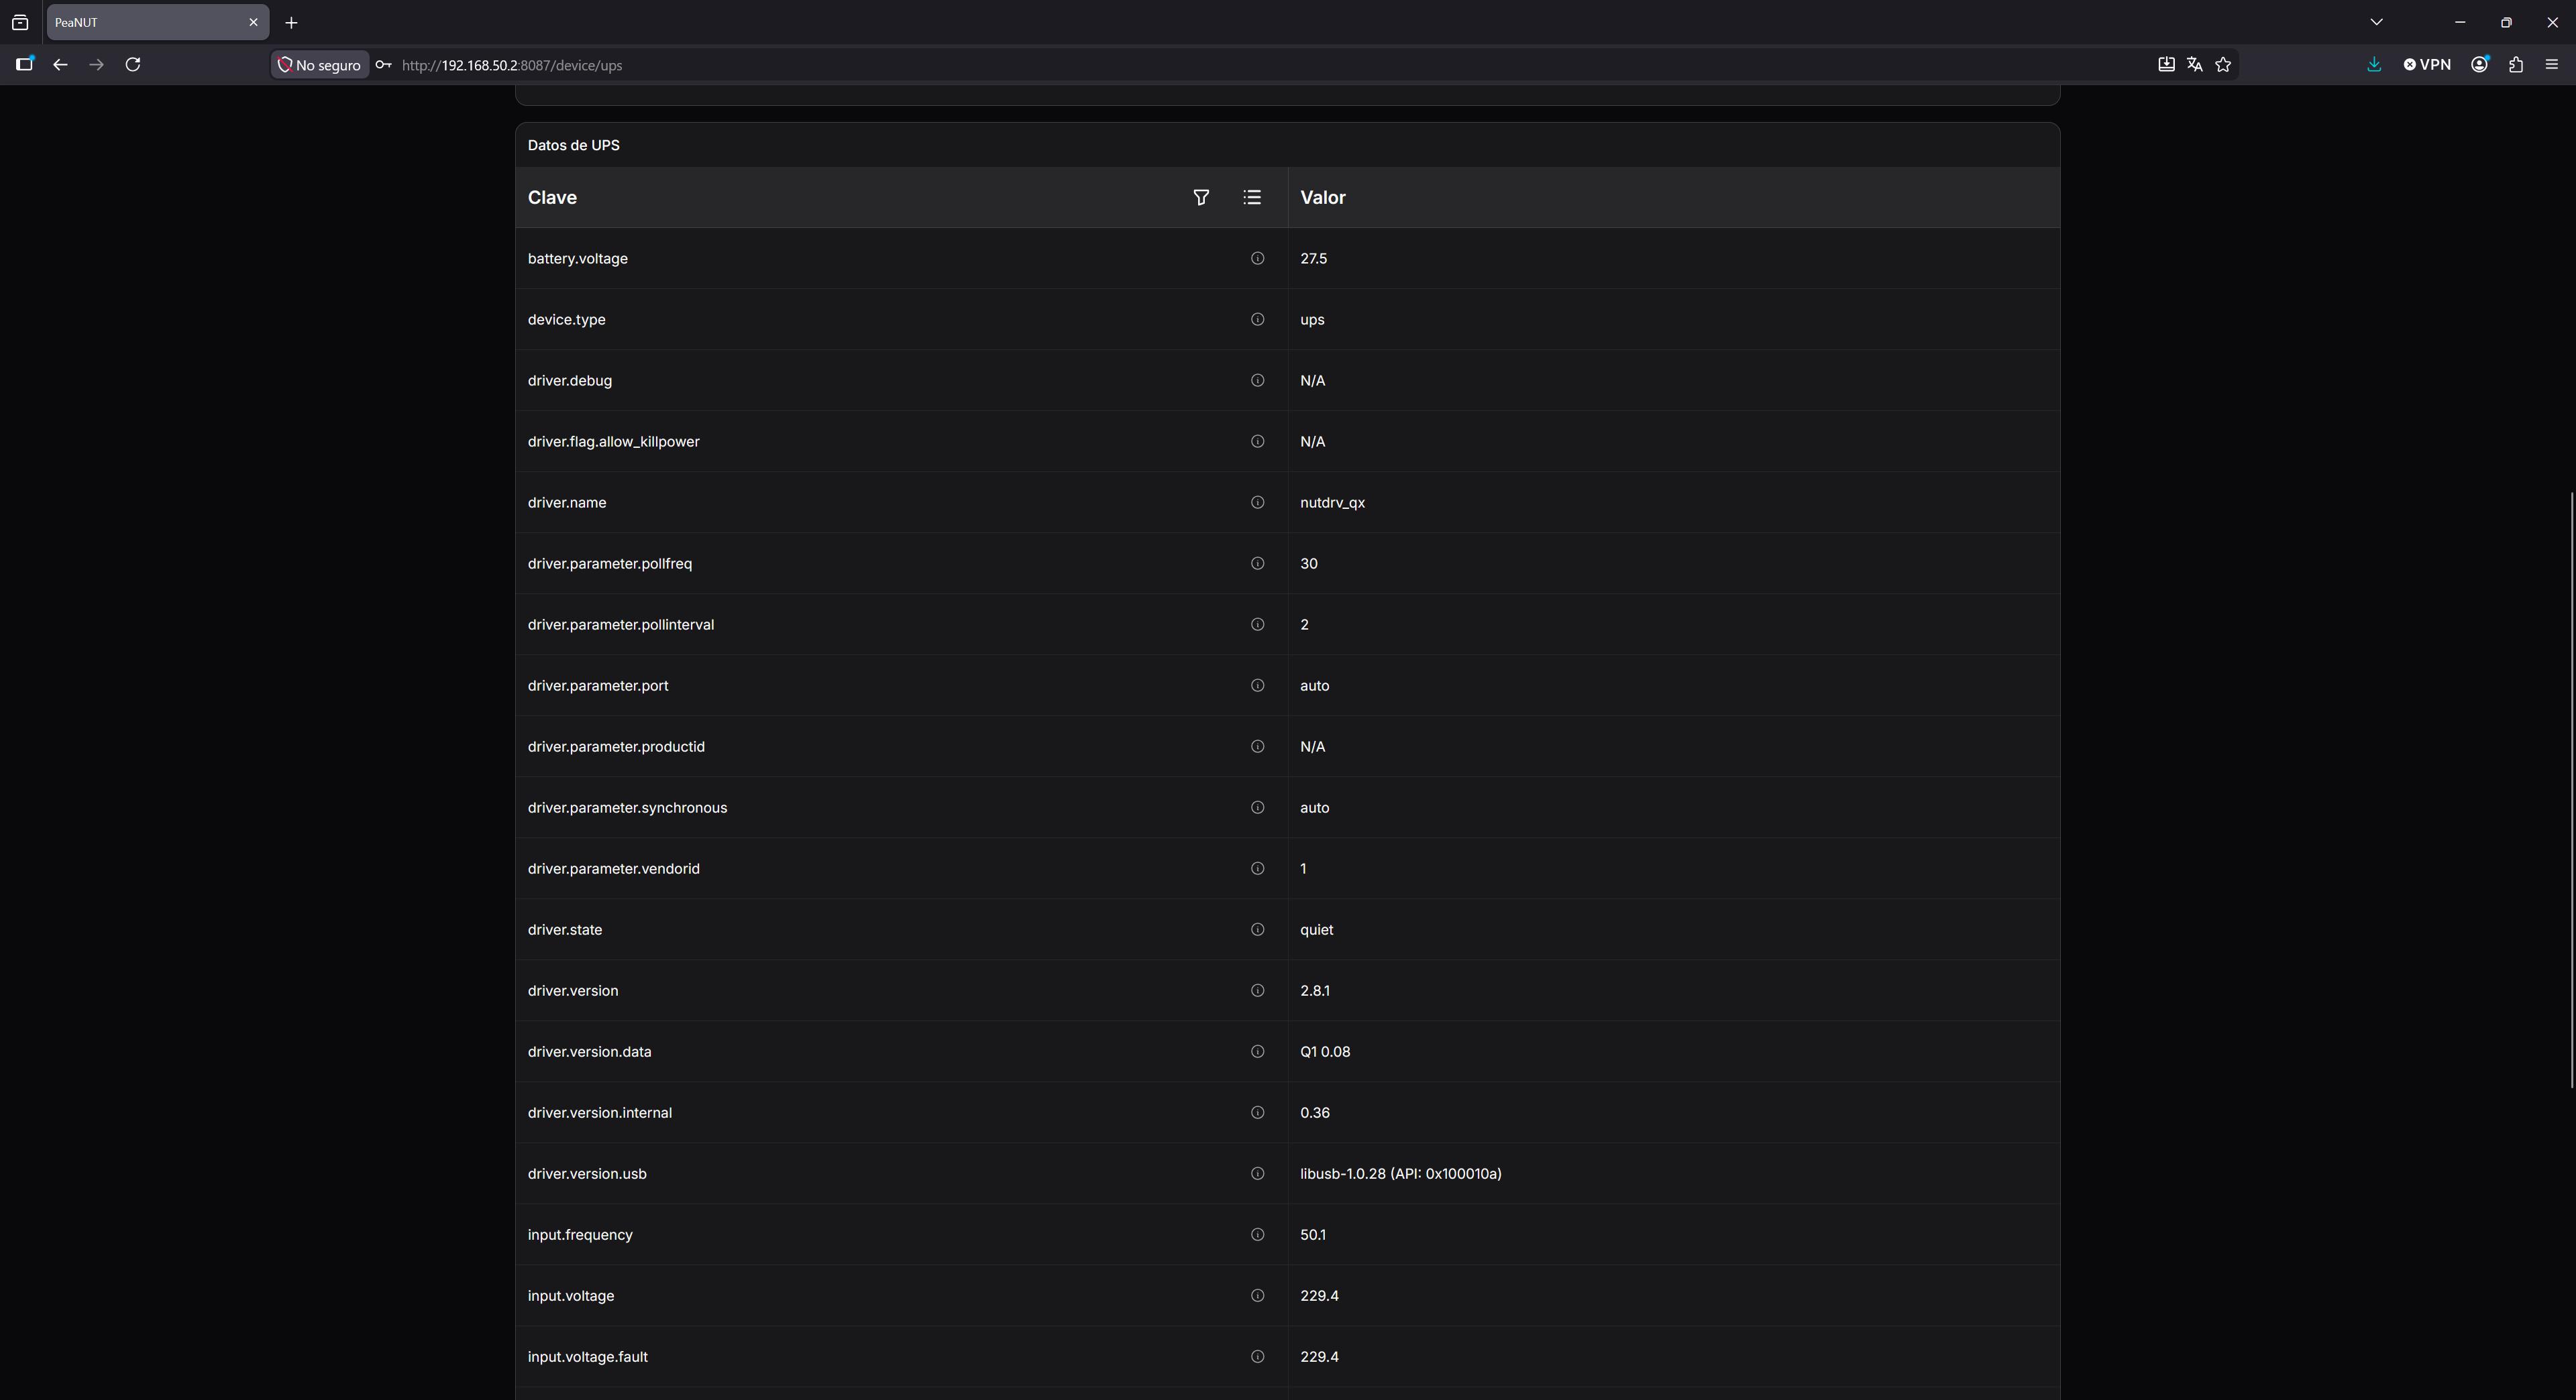The height and width of the screenshot is (1400, 2576).
Task: Show info for driver.parameter.synchronous row
Action: (x=1257, y=807)
